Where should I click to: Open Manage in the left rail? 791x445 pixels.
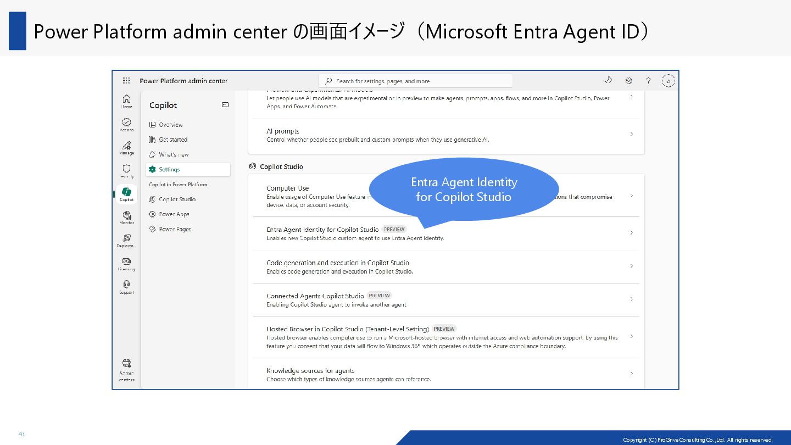point(126,148)
